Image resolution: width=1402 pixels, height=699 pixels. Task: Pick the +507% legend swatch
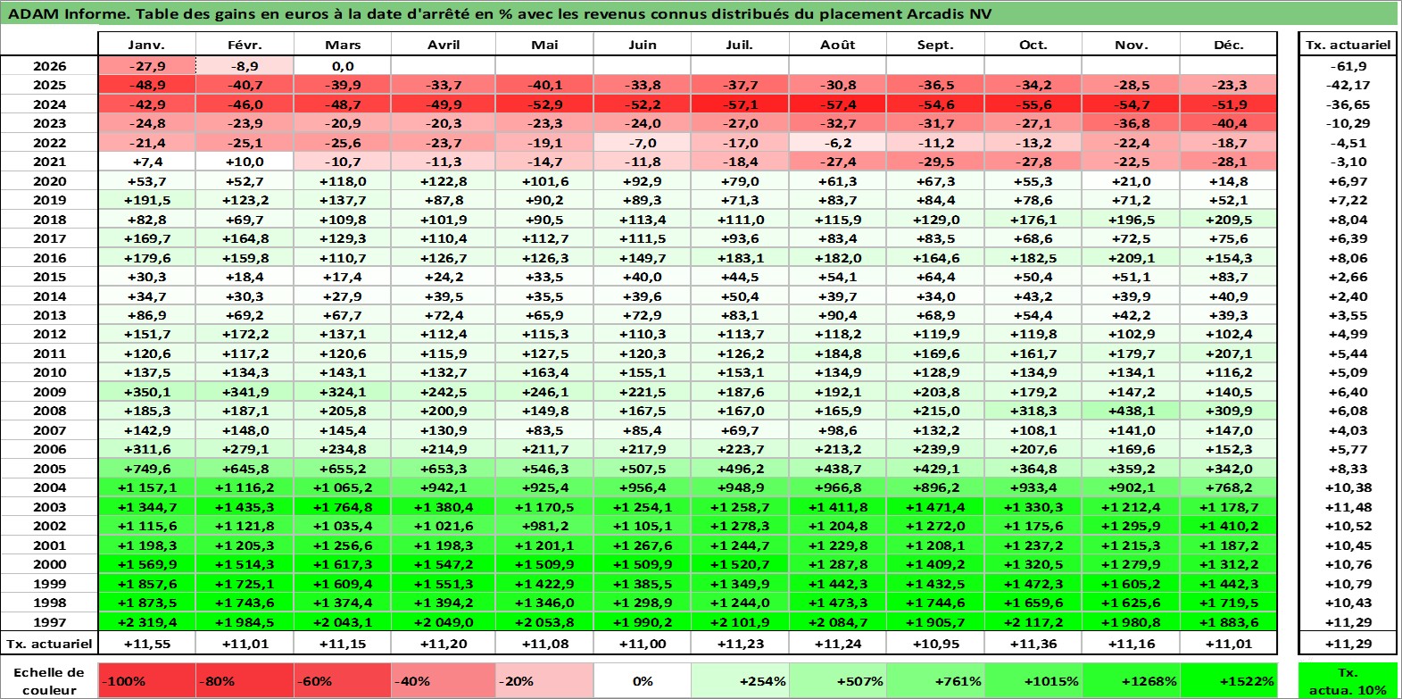(x=838, y=680)
